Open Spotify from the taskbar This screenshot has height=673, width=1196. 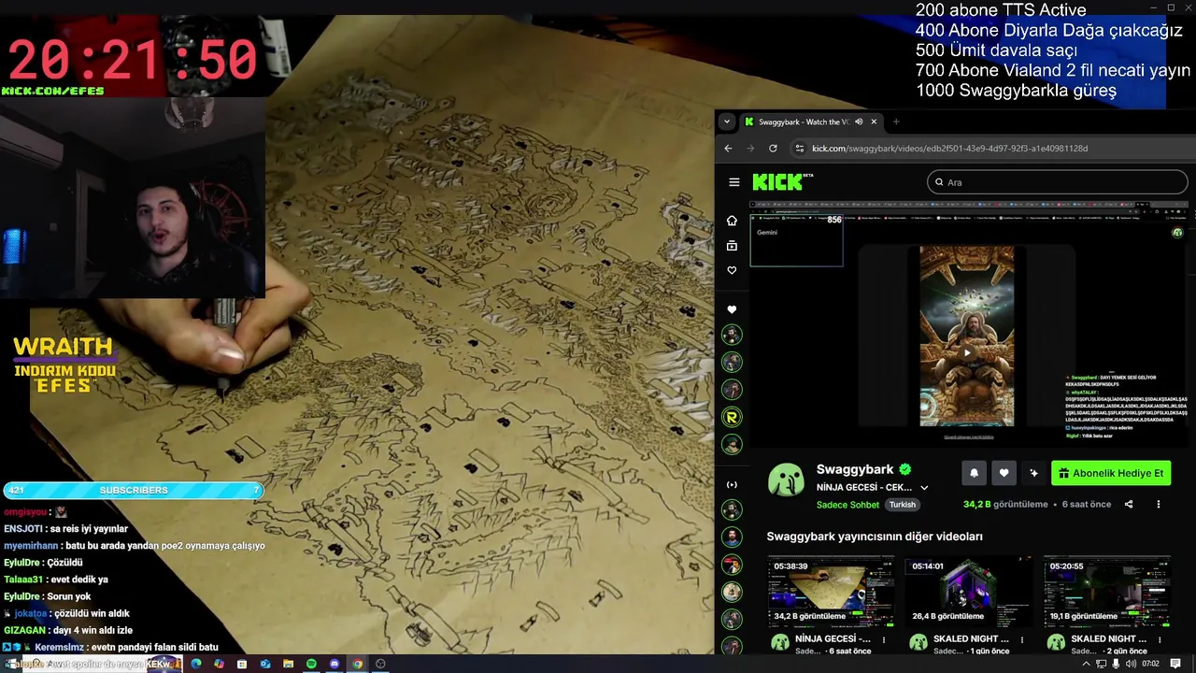(311, 664)
